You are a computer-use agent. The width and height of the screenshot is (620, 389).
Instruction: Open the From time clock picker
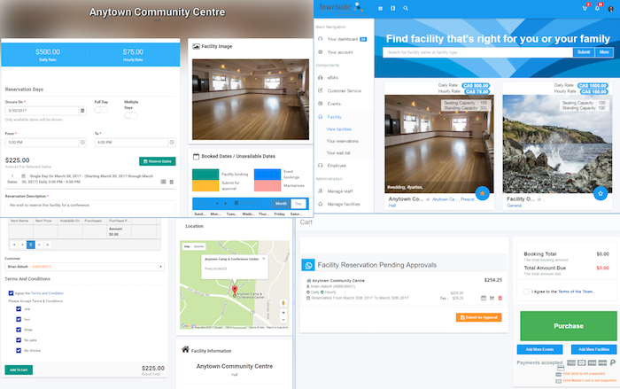(82, 142)
